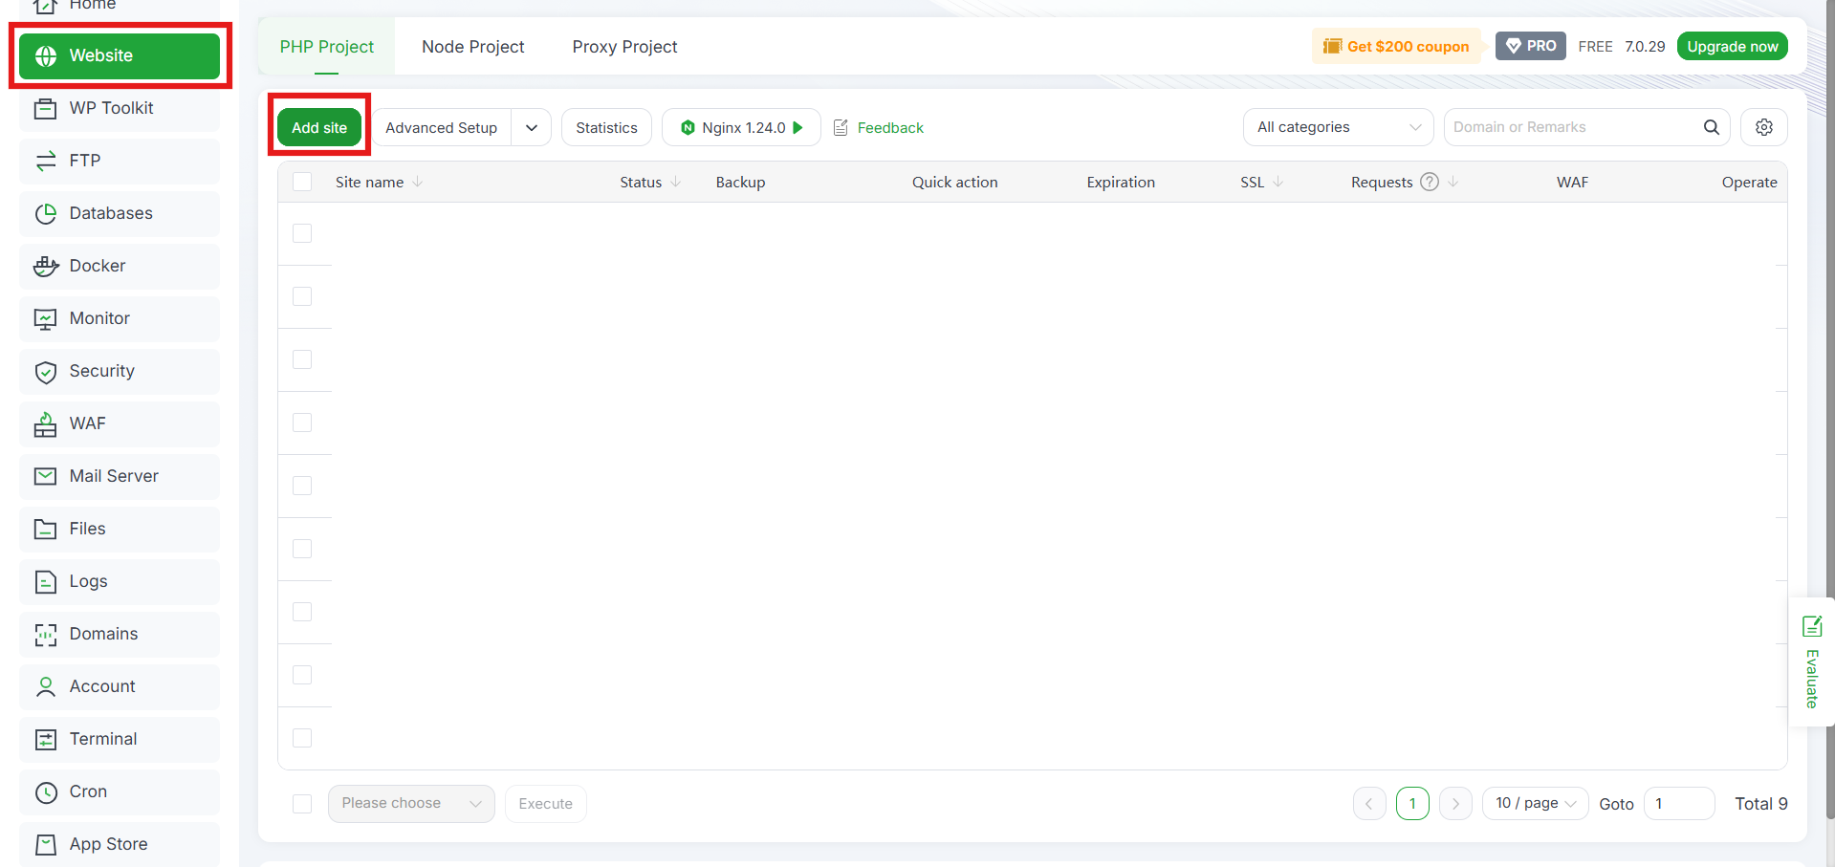Screen dimensions: 1835x867
Task: Click the Home icon in sidebar
Action: coord(45,7)
